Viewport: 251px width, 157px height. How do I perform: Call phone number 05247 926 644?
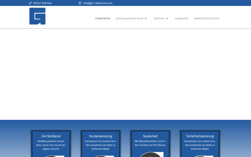point(42,3)
